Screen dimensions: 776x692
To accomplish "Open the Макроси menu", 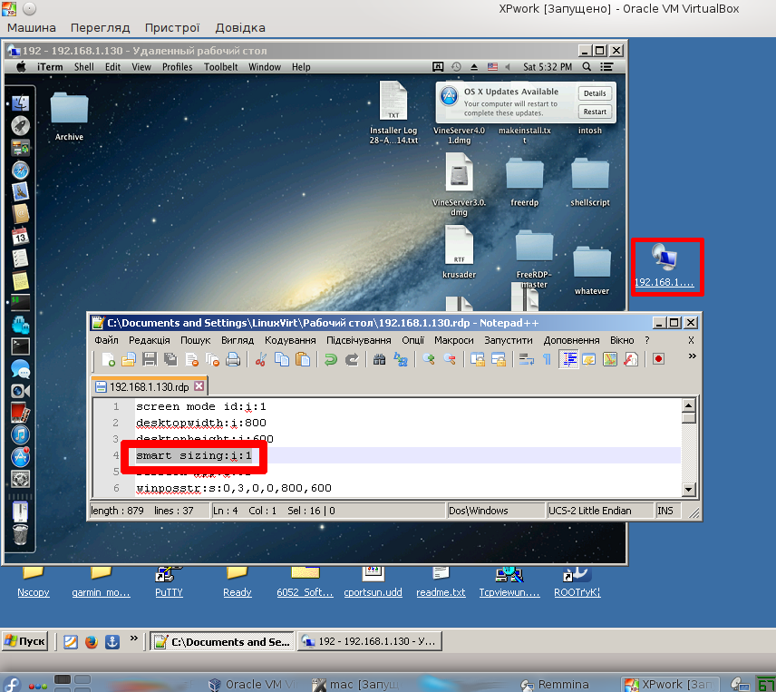I will click(x=454, y=340).
